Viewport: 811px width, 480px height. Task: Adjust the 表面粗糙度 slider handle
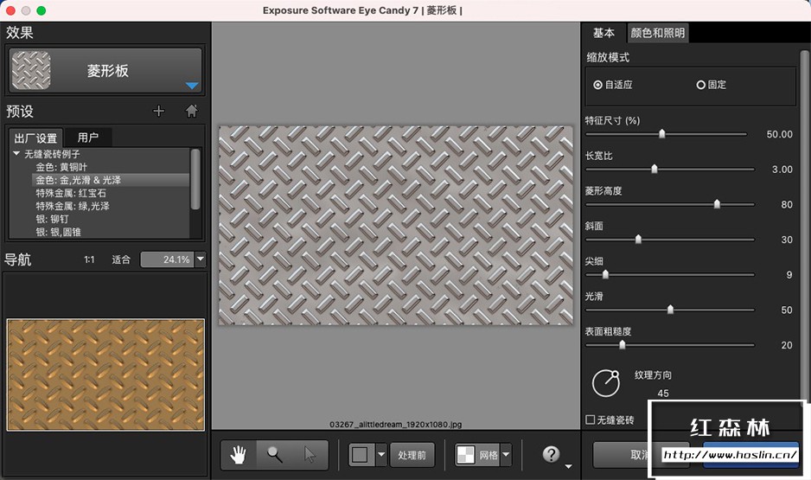click(623, 344)
